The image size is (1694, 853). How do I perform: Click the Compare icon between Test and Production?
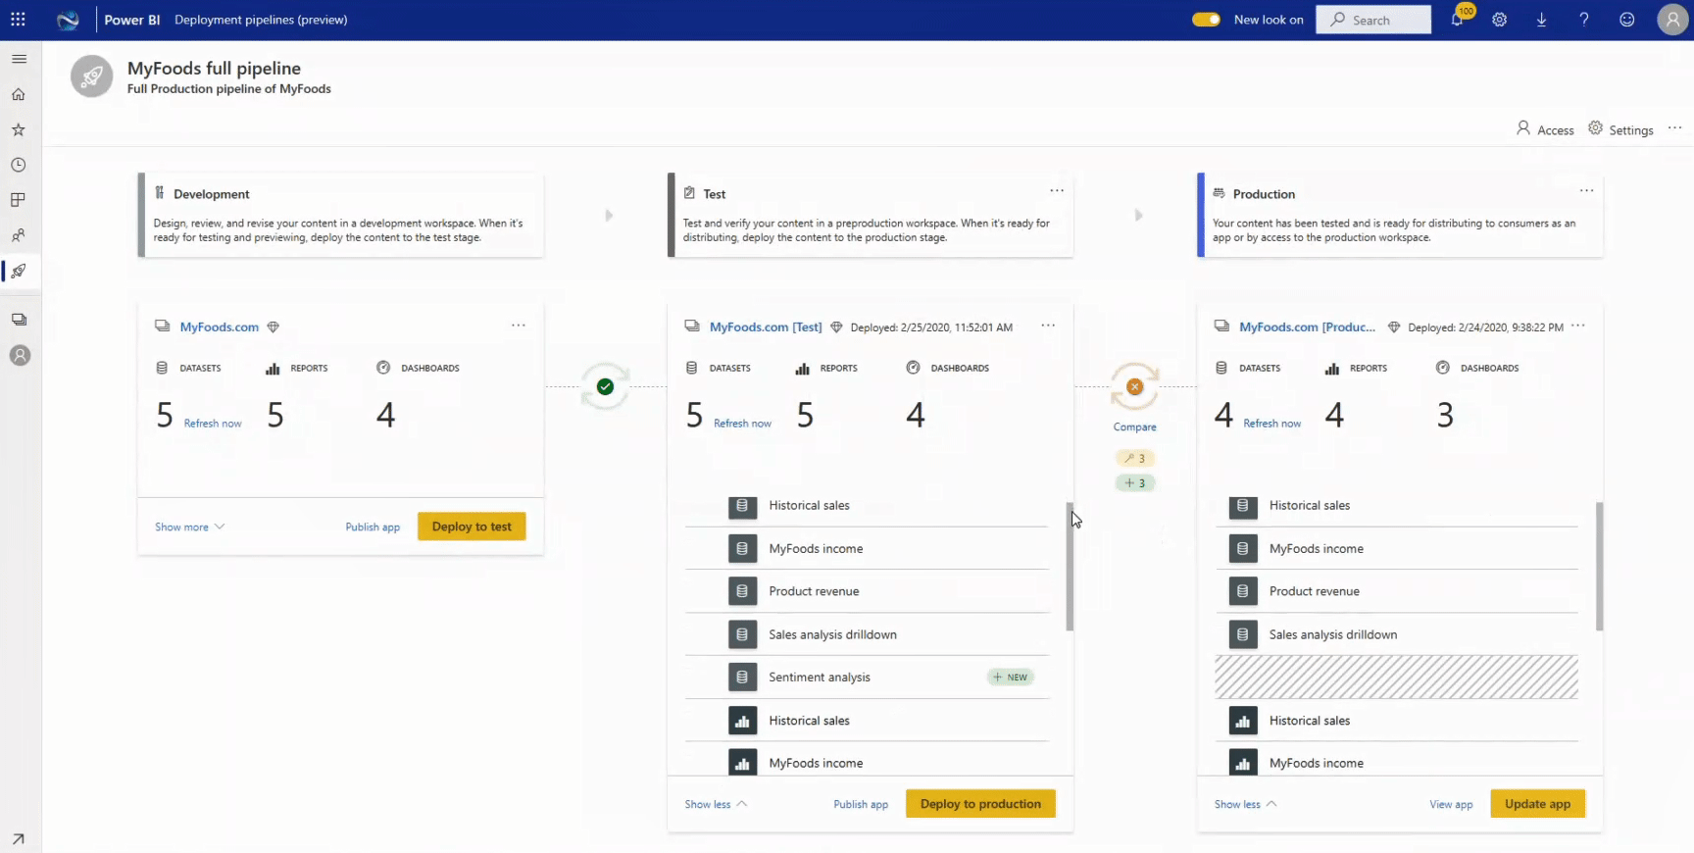pyautogui.click(x=1134, y=387)
